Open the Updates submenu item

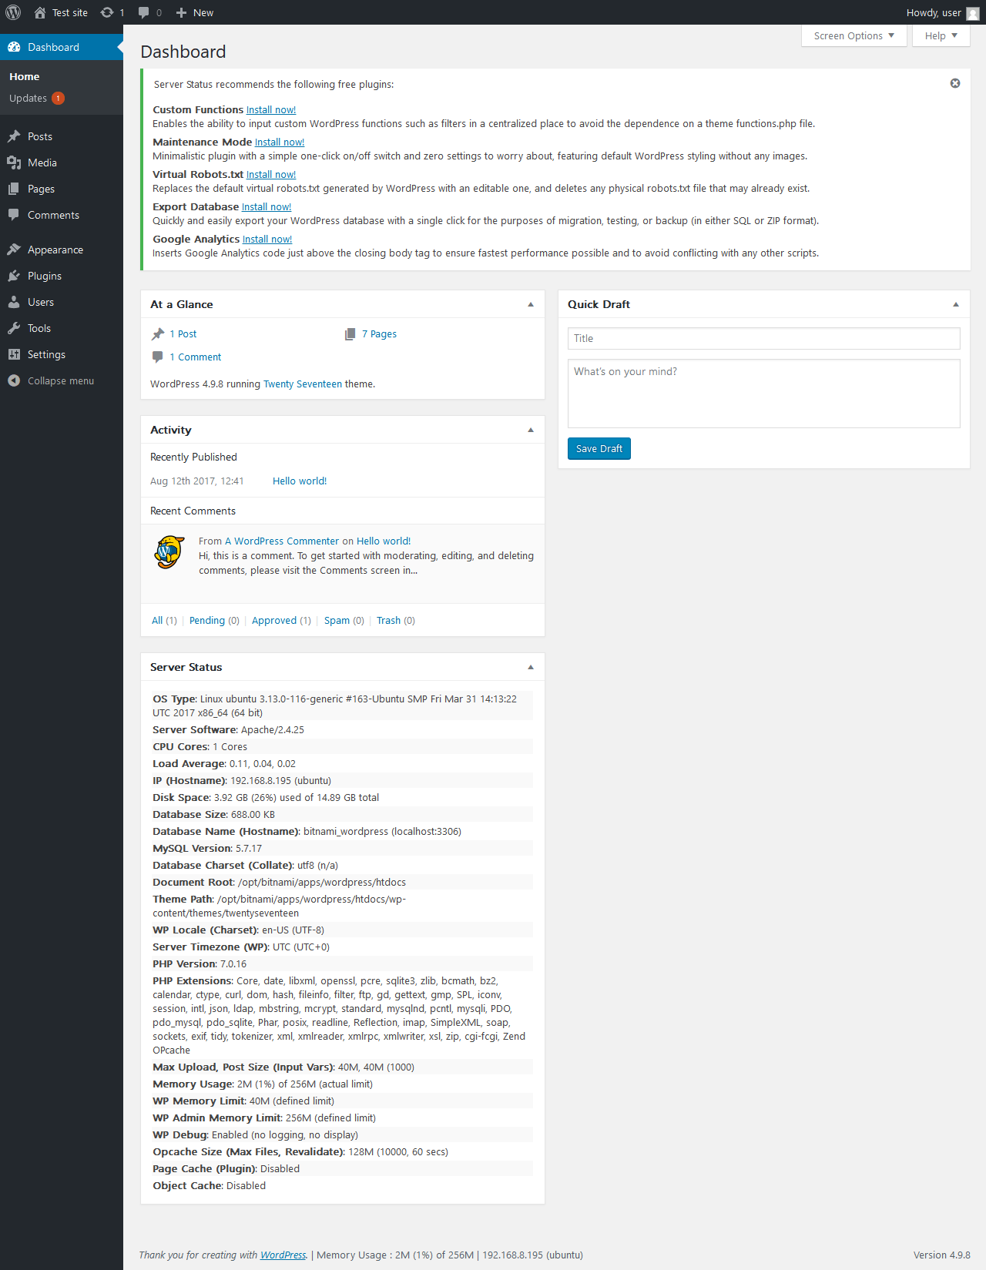pos(36,99)
